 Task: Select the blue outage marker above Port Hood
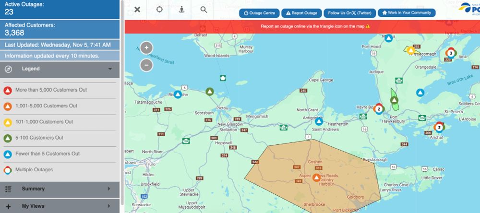(388, 38)
